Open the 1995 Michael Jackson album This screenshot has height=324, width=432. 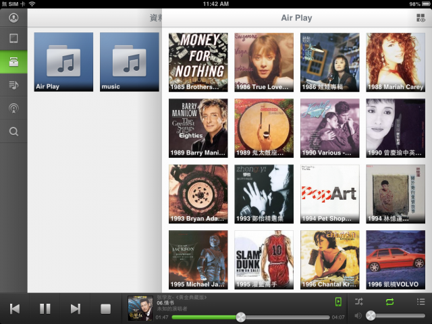[198, 260]
